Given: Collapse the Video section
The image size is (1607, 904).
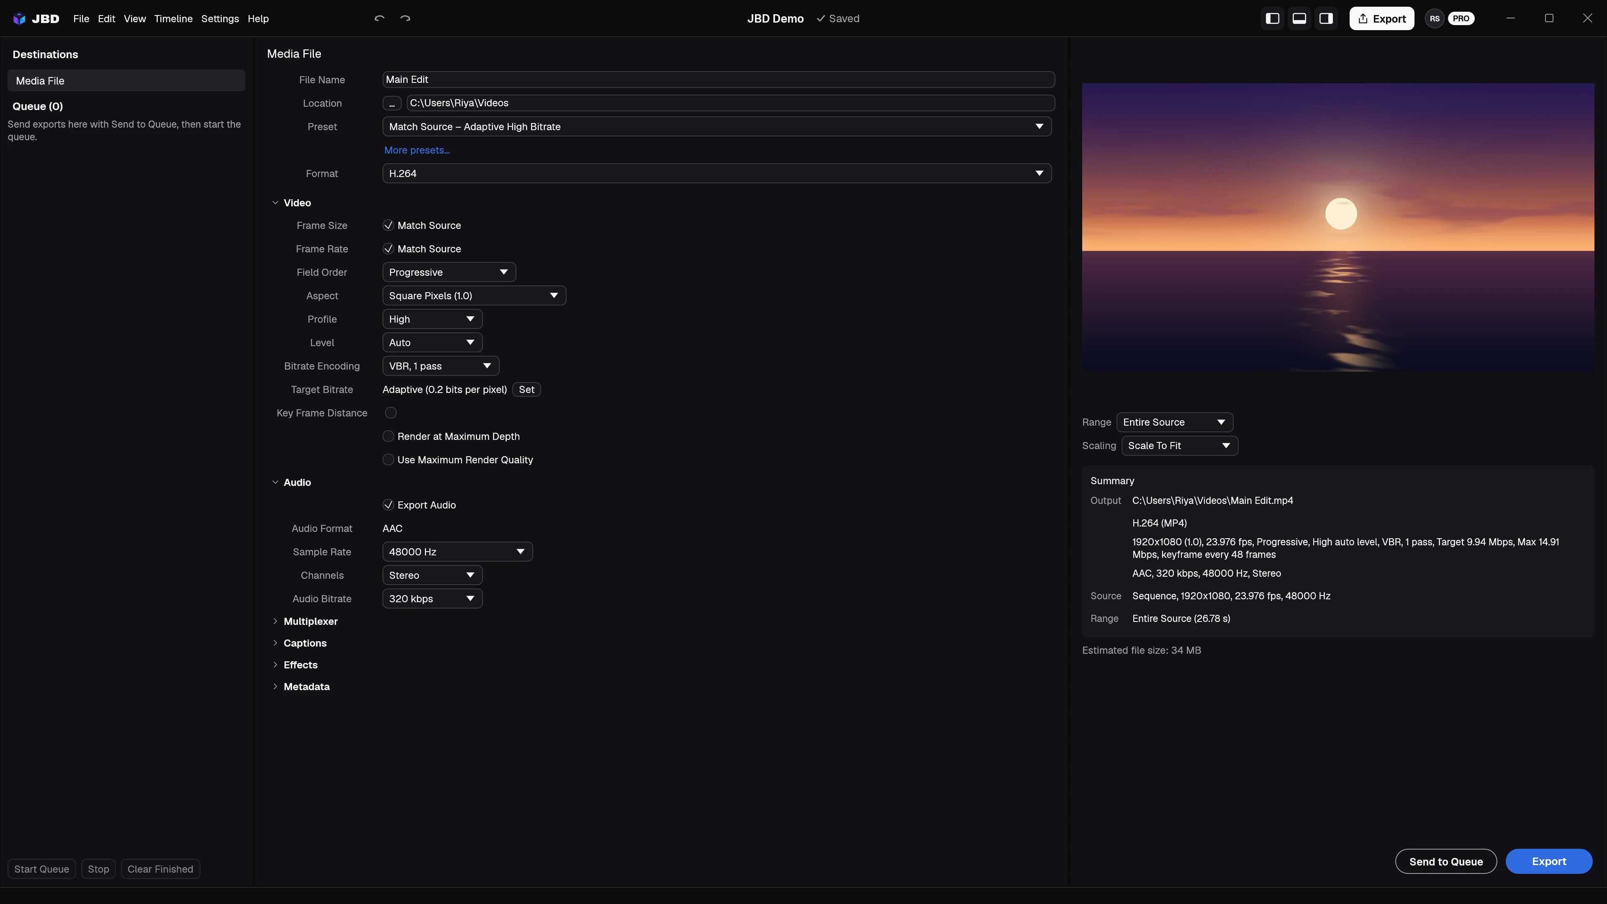Looking at the screenshot, I should 275,203.
